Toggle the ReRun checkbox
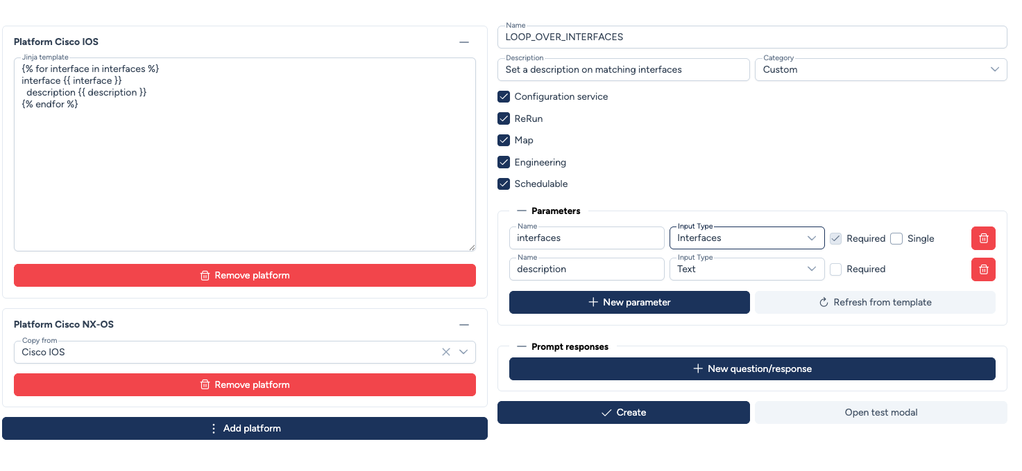Image resolution: width=1022 pixels, height=471 pixels. 504,118
